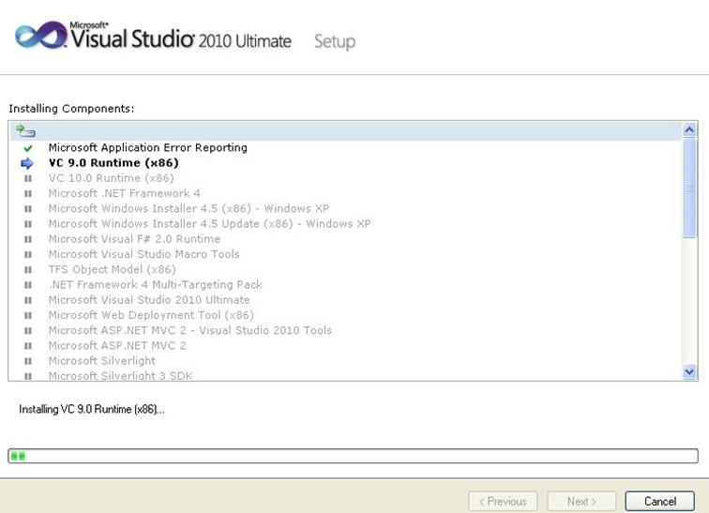
Task: Click green checkmark beside Microsoft Application Error Reporting
Action: pyautogui.click(x=28, y=148)
